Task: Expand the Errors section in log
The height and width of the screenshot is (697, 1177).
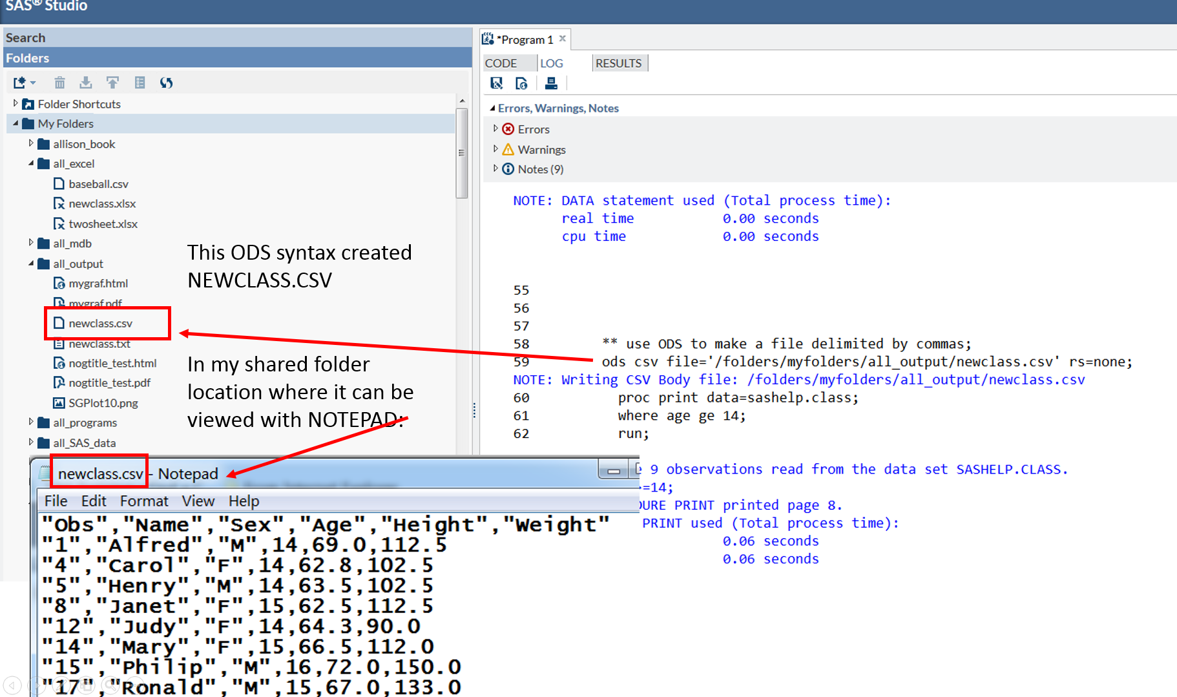Action: (x=495, y=129)
